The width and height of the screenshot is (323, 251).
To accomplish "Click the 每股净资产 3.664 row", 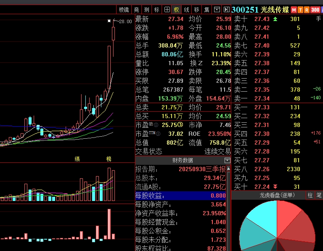I will click(x=181, y=204).
